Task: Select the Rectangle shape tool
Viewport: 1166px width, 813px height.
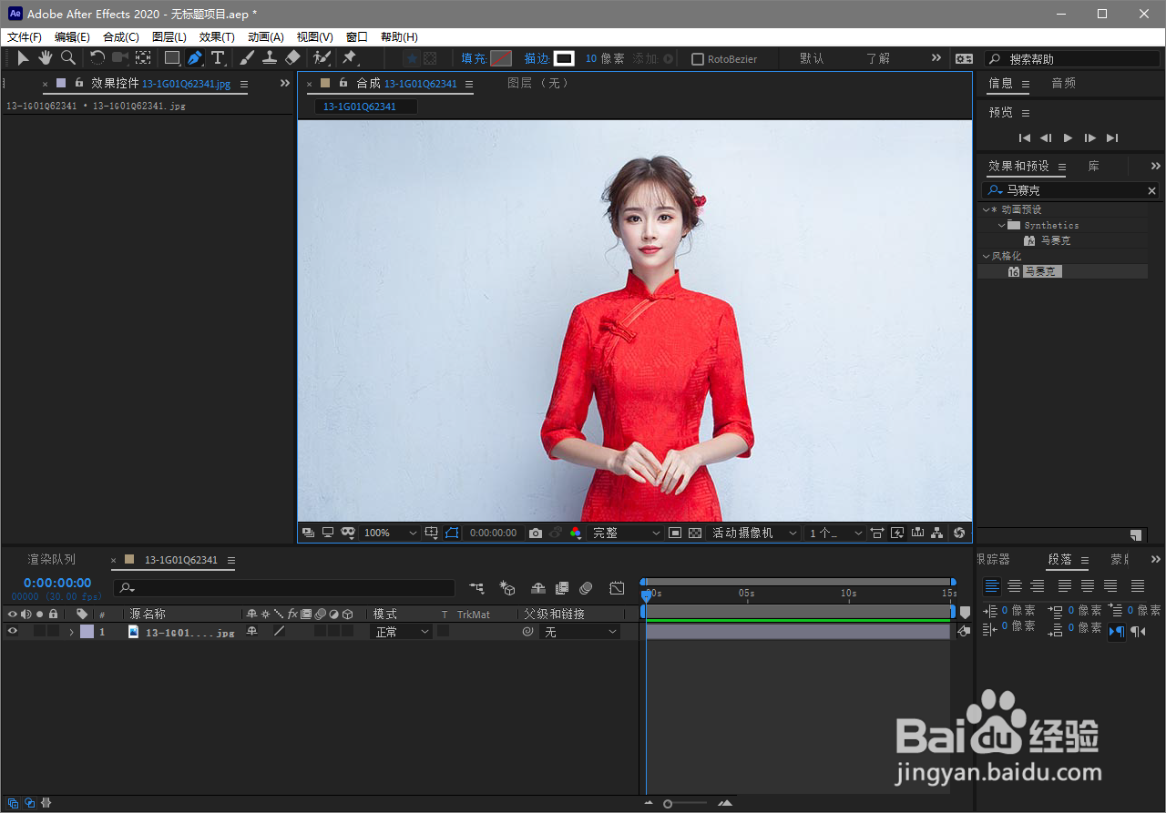Action: 171,58
